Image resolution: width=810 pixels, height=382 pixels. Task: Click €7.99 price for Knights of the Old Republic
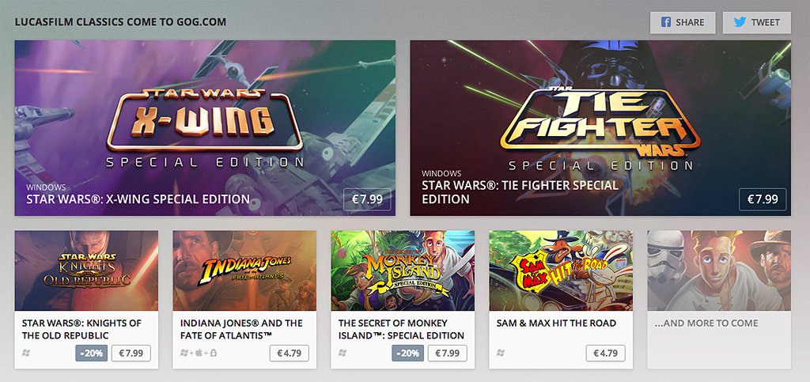click(131, 354)
